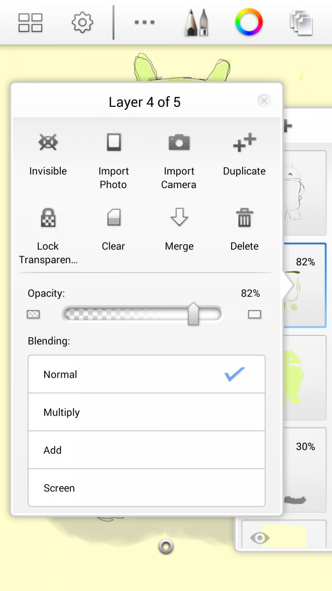The width and height of the screenshot is (332, 591).
Task: Toggle Lock Transparency for layer
Action: (x=48, y=217)
